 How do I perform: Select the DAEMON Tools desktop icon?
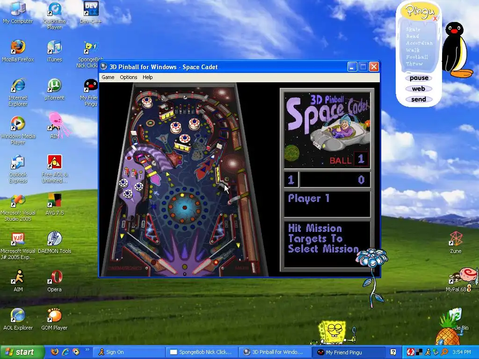54,243
